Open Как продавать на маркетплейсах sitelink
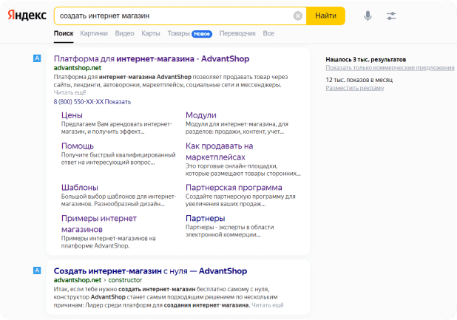The height and width of the screenshot is (320, 457). pyautogui.click(x=219, y=152)
